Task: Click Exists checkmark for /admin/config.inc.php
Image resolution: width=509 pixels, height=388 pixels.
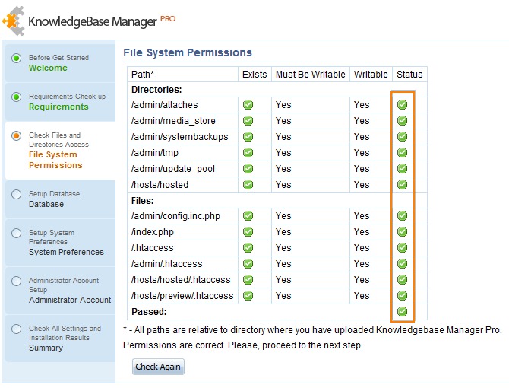Action: (x=248, y=216)
